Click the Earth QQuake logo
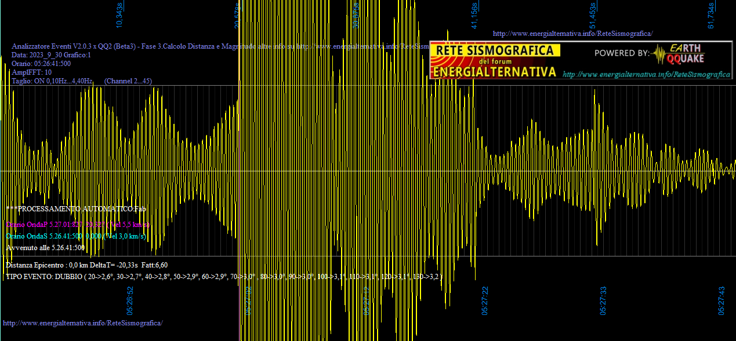Screen dimensions: 736x341 click(x=678, y=53)
